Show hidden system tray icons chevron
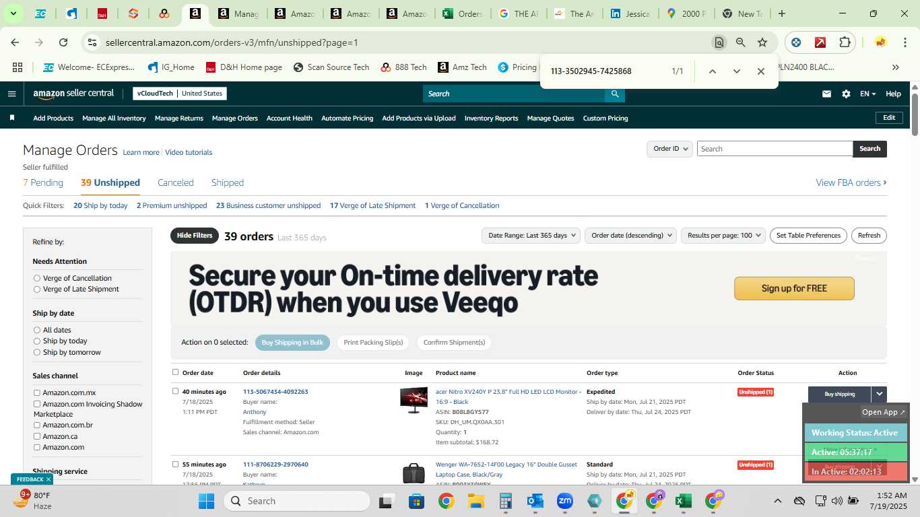920x517 pixels. coord(777,501)
